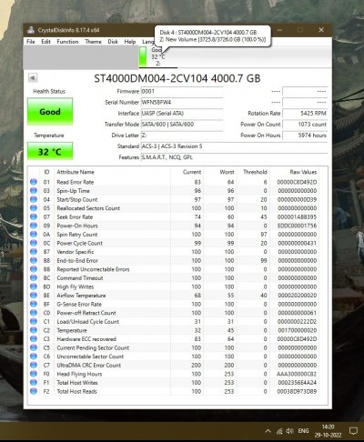The width and height of the screenshot is (364, 442).
Task: Click the Power Cycle Count status icon
Action: [x=34, y=243]
